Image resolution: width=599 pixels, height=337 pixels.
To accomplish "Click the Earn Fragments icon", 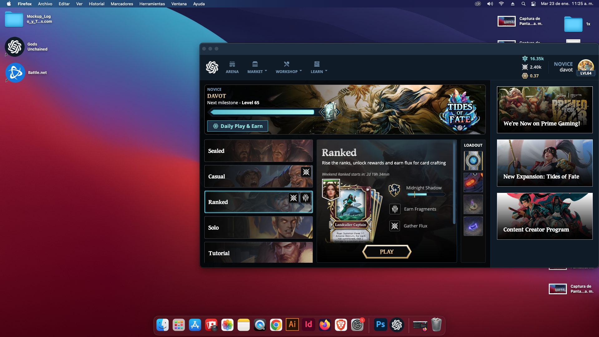I will pyautogui.click(x=395, y=209).
